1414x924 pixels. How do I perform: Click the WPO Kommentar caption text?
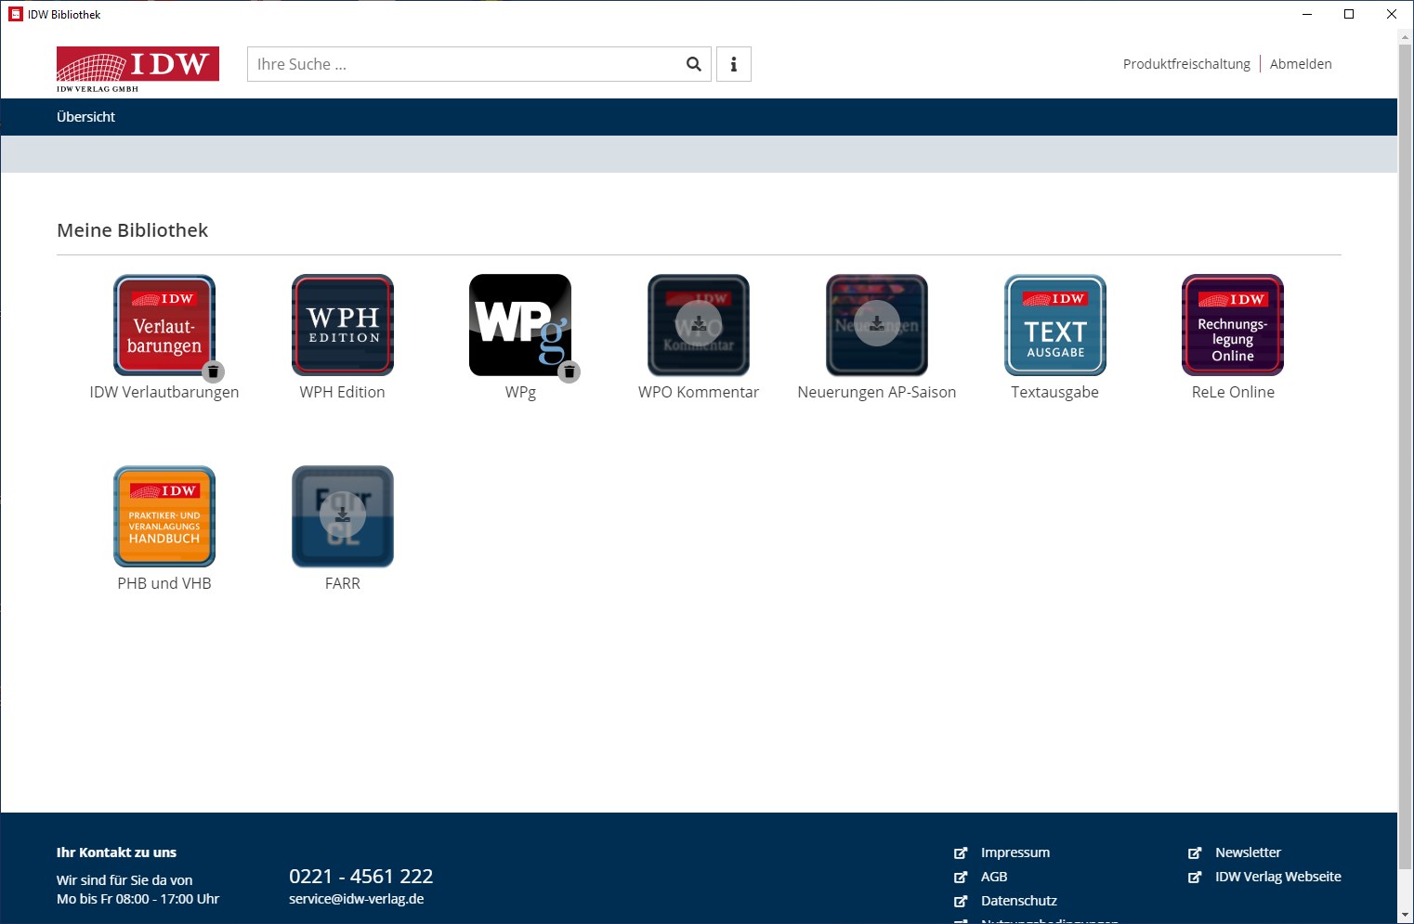699,392
